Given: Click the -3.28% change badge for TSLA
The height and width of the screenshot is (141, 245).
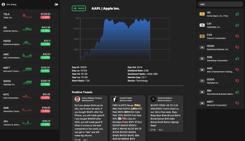Looking at the screenshot, I should [x=45, y=17].
